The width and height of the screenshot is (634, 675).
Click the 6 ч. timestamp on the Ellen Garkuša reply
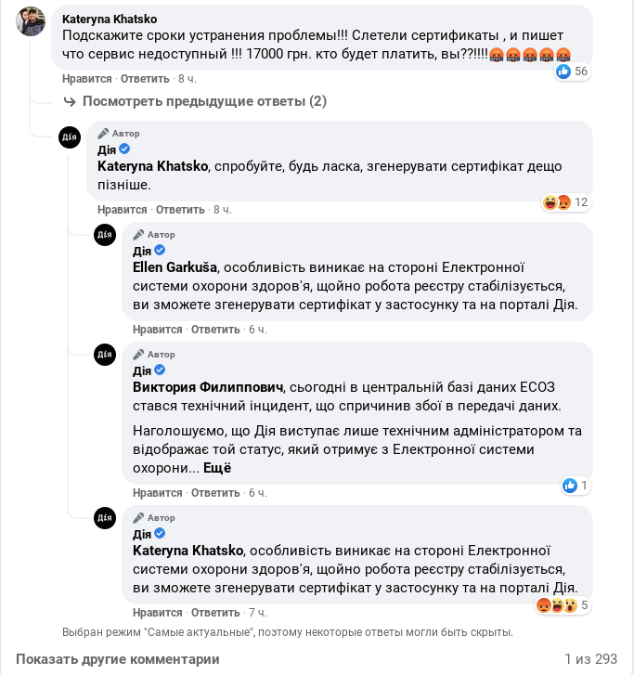(x=257, y=330)
